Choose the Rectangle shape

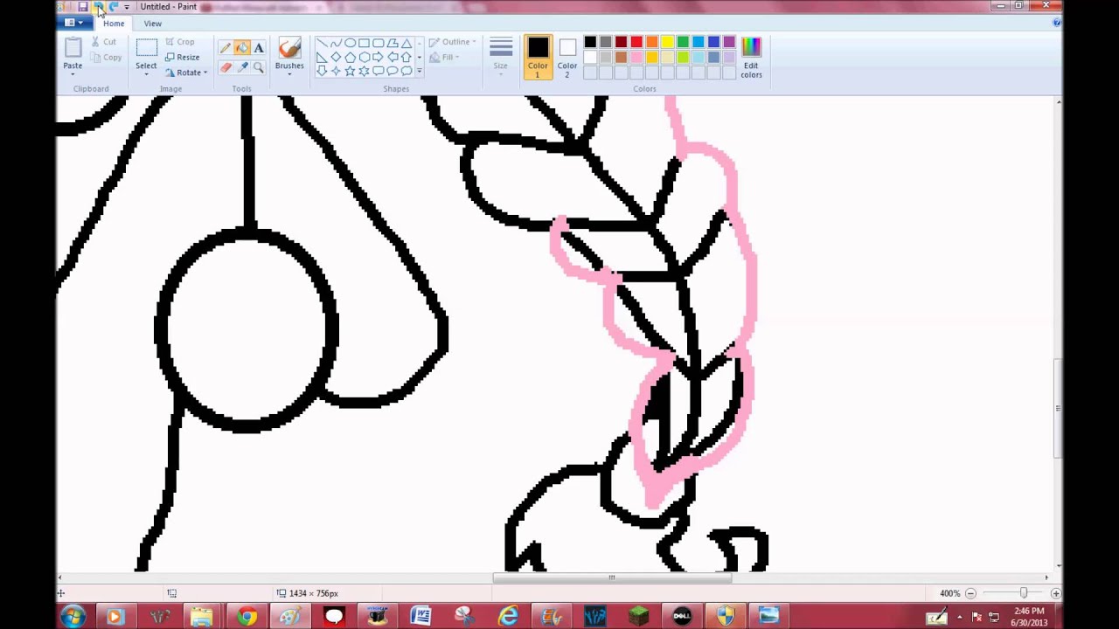coord(364,43)
